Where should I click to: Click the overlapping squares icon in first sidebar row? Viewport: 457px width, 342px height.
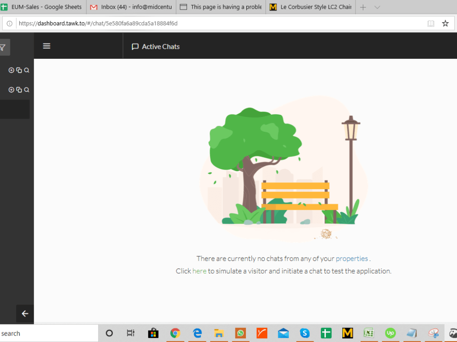(19, 70)
